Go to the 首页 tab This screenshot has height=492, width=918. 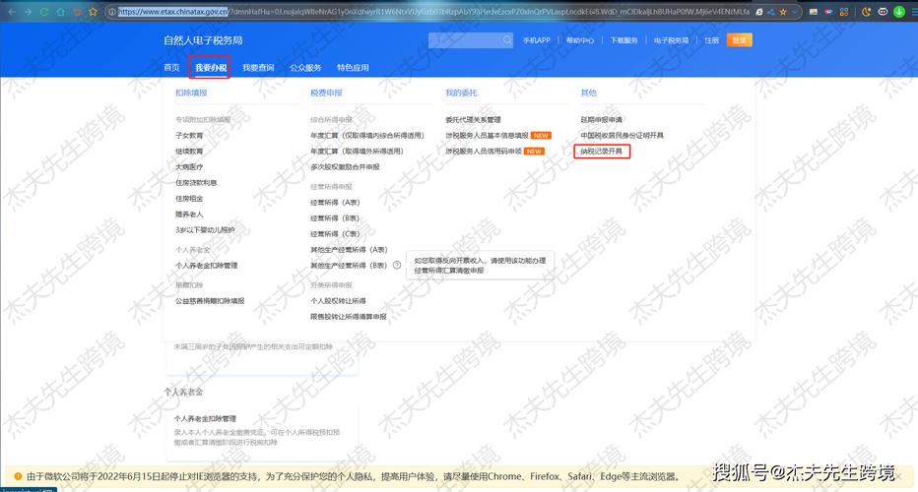click(x=171, y=67)
